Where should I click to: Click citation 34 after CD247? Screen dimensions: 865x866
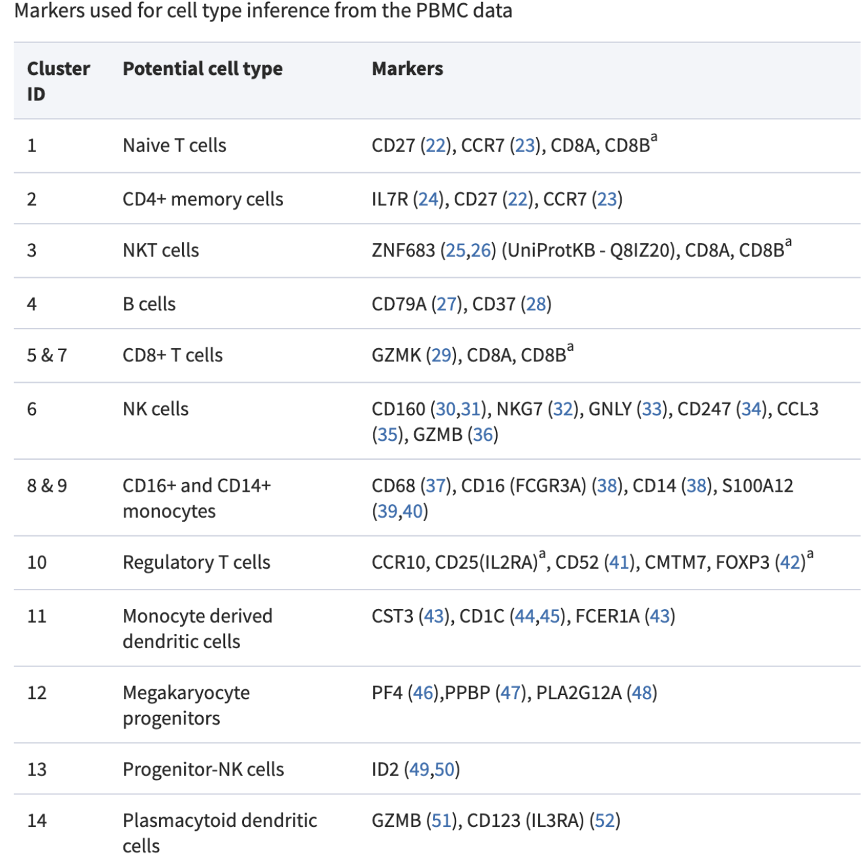pos(751,410)
